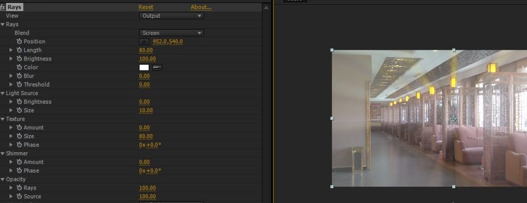Click the Opacity Rays value 100.00
This screenshot has height=203, width=527.
coord(147,188)
